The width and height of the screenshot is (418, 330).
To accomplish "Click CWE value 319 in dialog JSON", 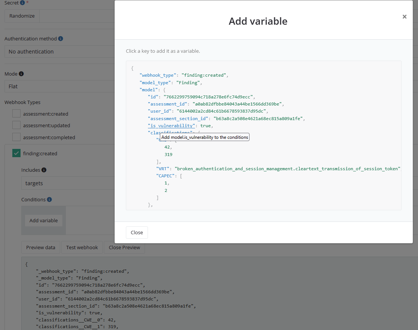I will 168,155.
